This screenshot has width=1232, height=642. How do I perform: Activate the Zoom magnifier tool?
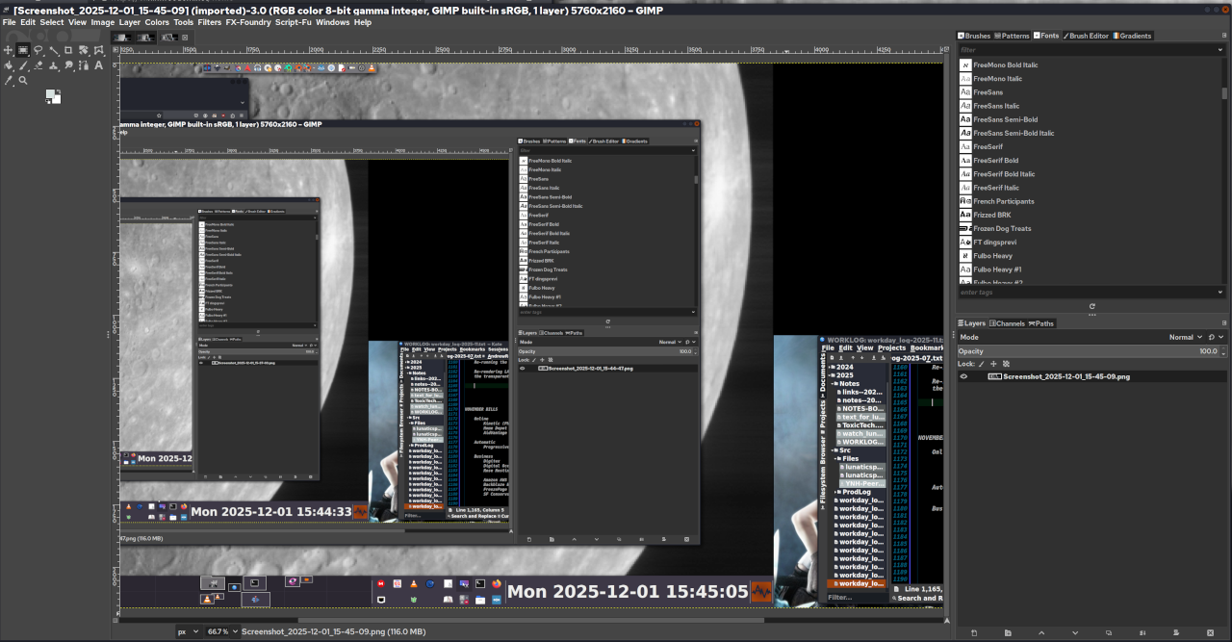[x=23, y=81]
